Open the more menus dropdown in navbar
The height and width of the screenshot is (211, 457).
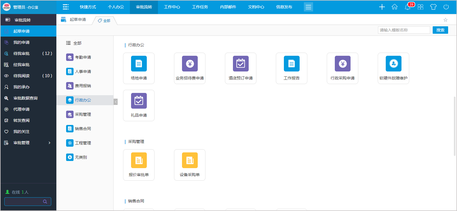308,7
